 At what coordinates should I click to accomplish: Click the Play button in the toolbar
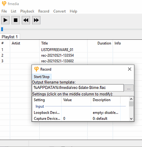pyautogui.click(x=5, y=20)
